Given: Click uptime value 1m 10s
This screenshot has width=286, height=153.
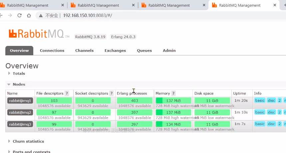Looking at the screenshot, I should pyautogui.click(x=241, y=112).
